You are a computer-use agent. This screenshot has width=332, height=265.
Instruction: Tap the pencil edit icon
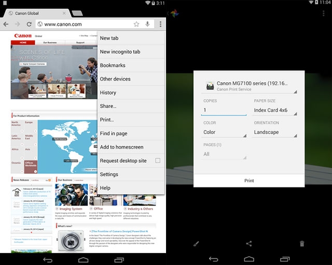click(x=197, y=243)
